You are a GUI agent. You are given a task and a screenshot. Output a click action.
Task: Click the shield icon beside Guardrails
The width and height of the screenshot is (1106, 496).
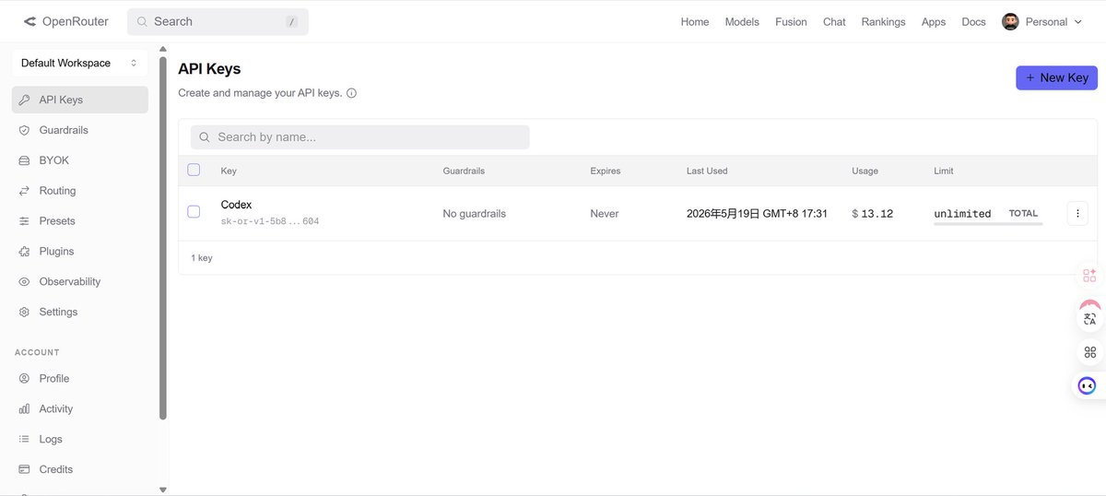click(24, 130)
